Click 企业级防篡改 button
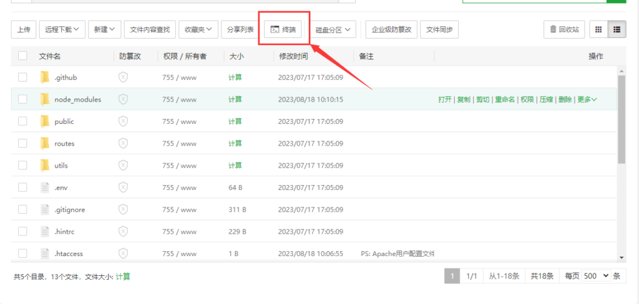The width and height of the screenshot is (639, 304). tap(391, 29)
